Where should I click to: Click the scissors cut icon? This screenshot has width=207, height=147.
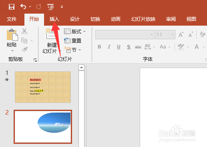coord(24,31)
